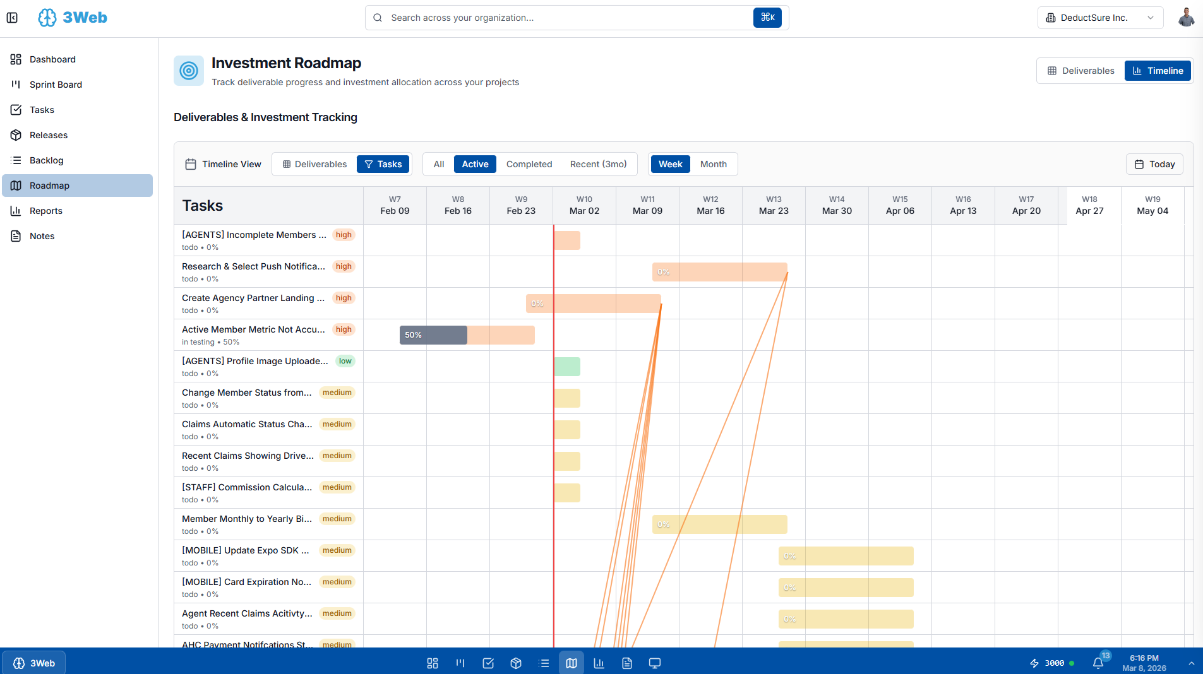Select the Completed filter tab
Viewport: 1203px width, 674px height.
[529, 164]
